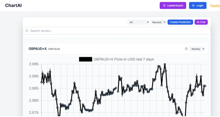Image resolution: width=220 pixels, height=117 pixels.
Task: Click the last data point on the chart line
Action: click(x=205, y=86)
